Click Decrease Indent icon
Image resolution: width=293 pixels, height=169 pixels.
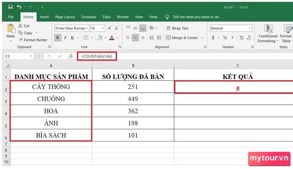point(152,38)
